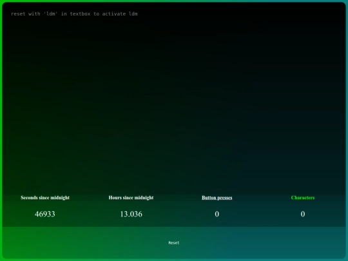Select the Characters count 0
The image size is (348, 261).
pos(303,214)
